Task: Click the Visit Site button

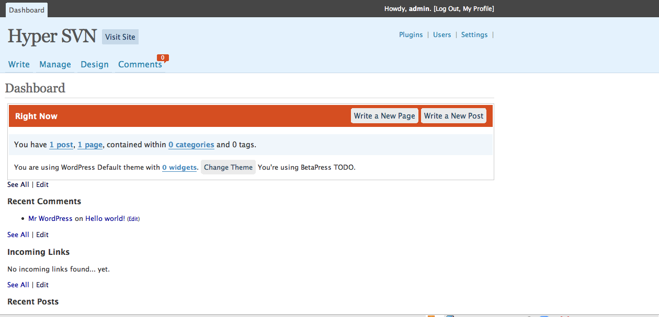Action: click(x=120, y=37)
